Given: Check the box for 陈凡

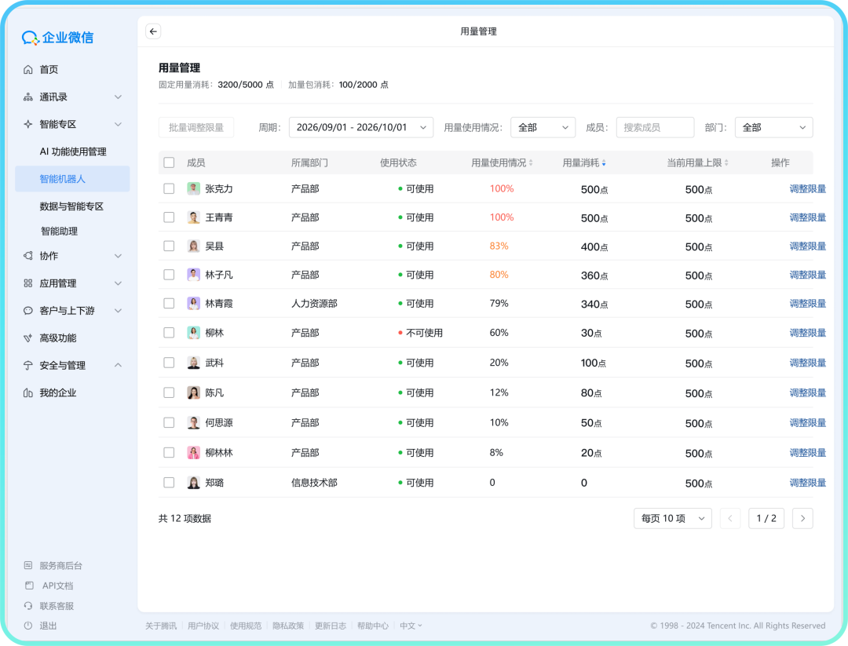Looking at the screenshot, I should (x=170, y=392).
